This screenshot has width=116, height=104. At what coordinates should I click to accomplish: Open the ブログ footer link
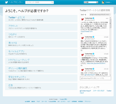pyautogui.click(x=38, y=101)
